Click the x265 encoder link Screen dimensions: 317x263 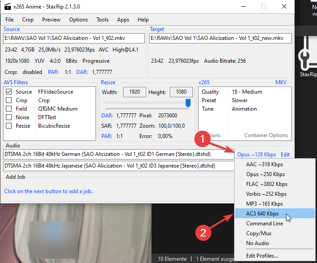(x=204, y=82)
